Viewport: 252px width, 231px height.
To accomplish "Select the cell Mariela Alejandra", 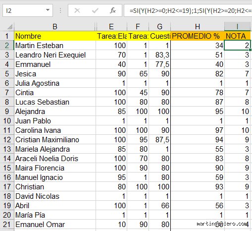I will (55, 149).
